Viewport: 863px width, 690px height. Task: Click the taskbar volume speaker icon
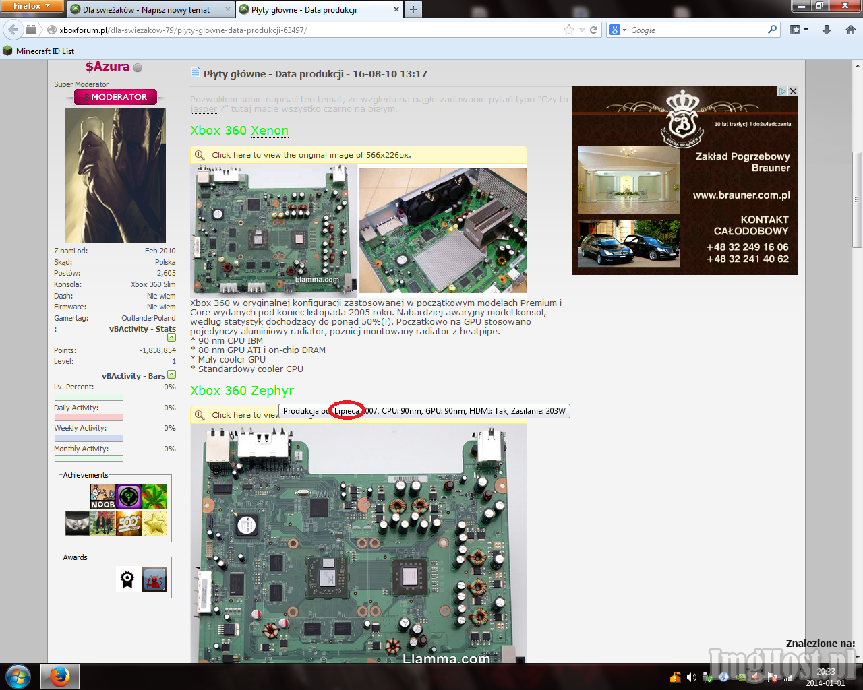point(692,677)
